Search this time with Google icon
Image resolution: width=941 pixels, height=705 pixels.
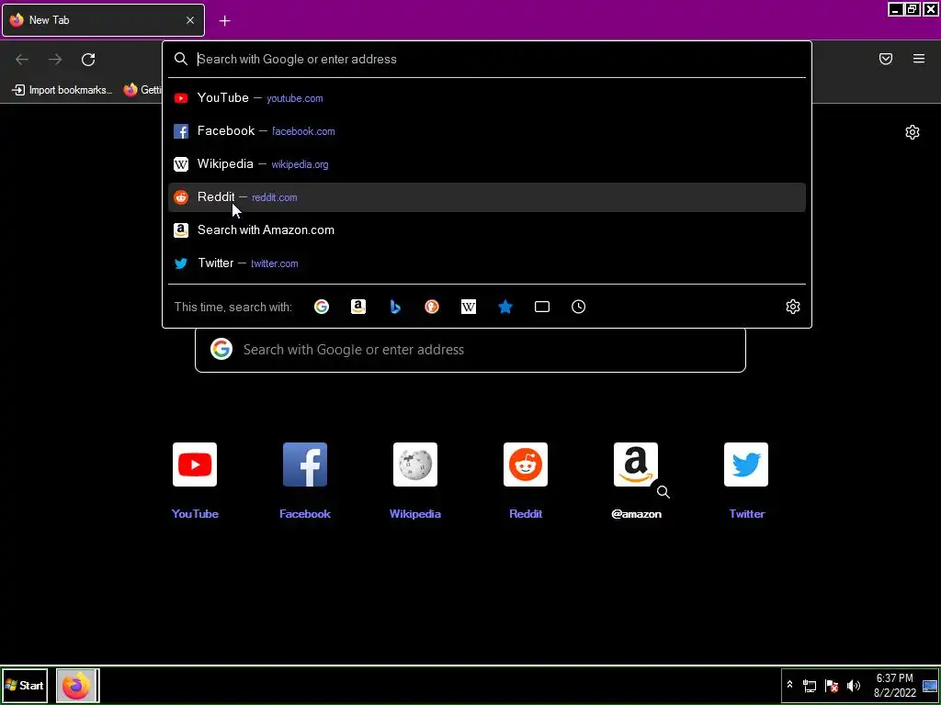322,307
